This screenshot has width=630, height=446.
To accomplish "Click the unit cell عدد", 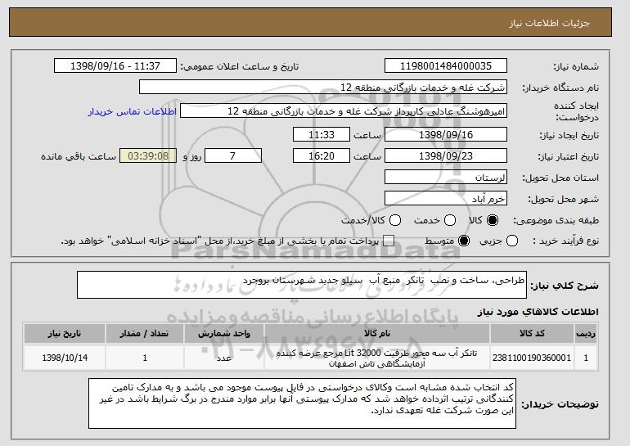I will pyautogui.click(x=224, y=358).
